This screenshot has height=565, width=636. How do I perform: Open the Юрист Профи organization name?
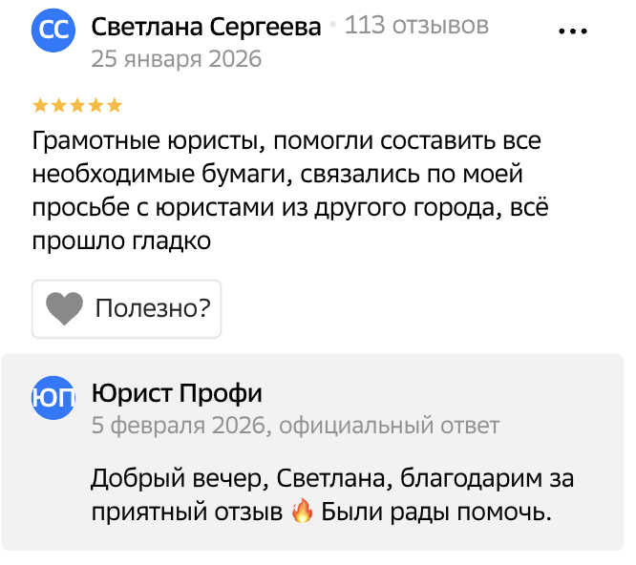[x=177, y=393]
